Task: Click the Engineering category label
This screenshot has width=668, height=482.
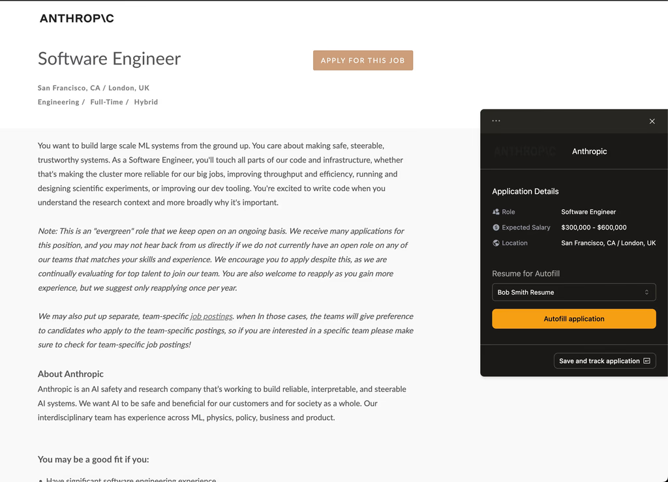Action: pos(58,102)
